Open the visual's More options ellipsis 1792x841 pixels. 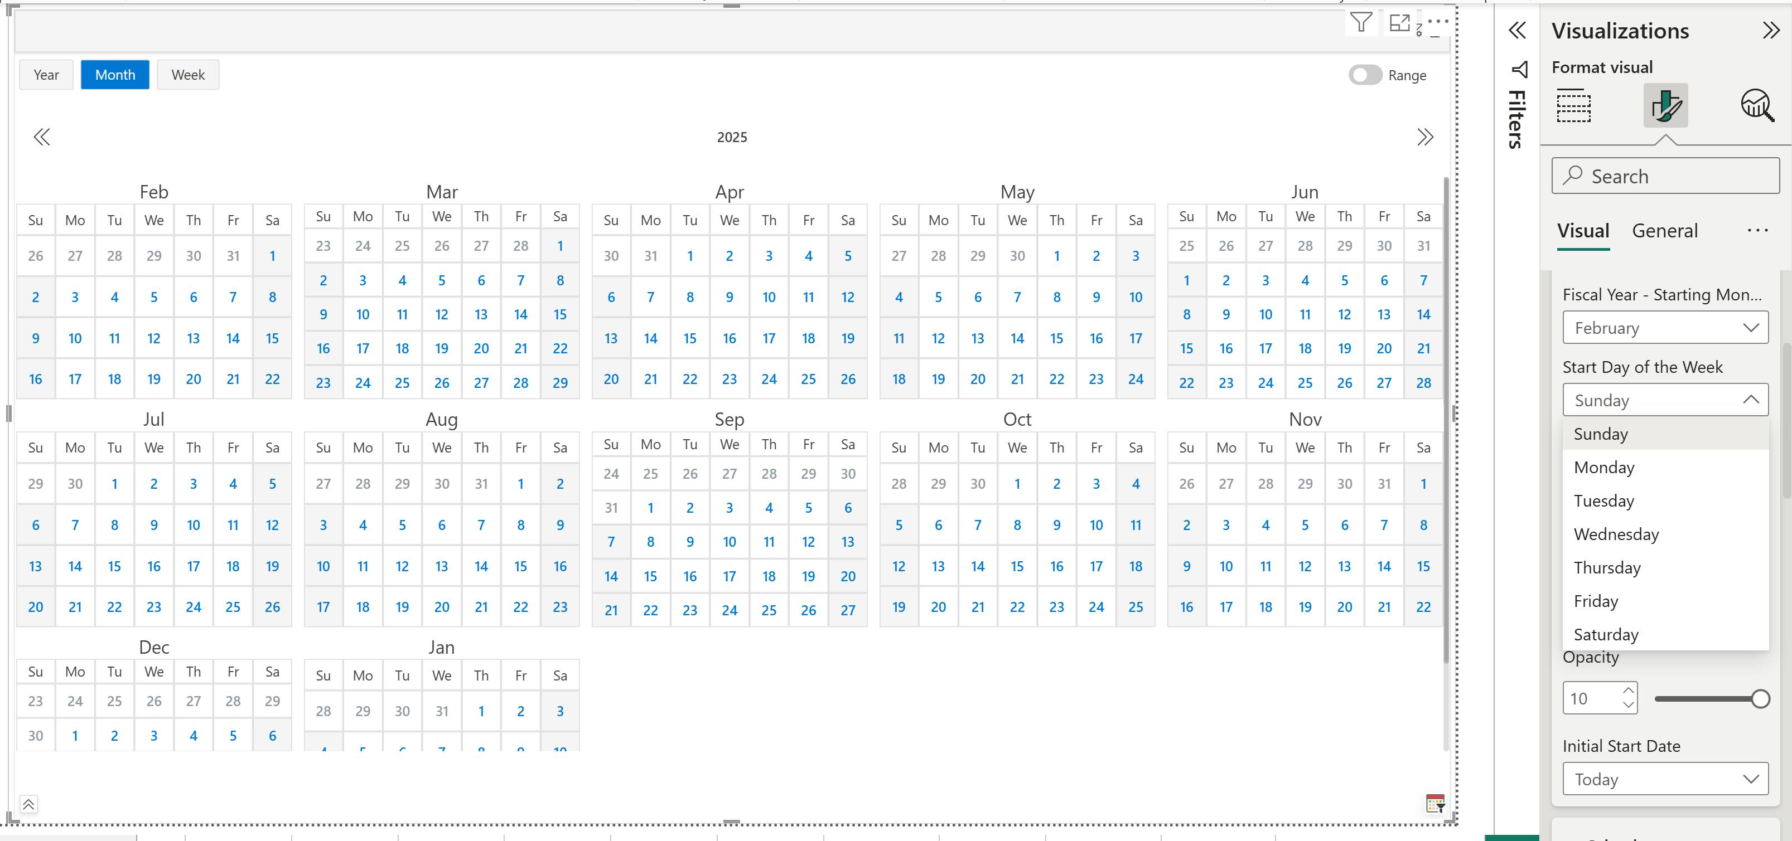point(1437,22)
